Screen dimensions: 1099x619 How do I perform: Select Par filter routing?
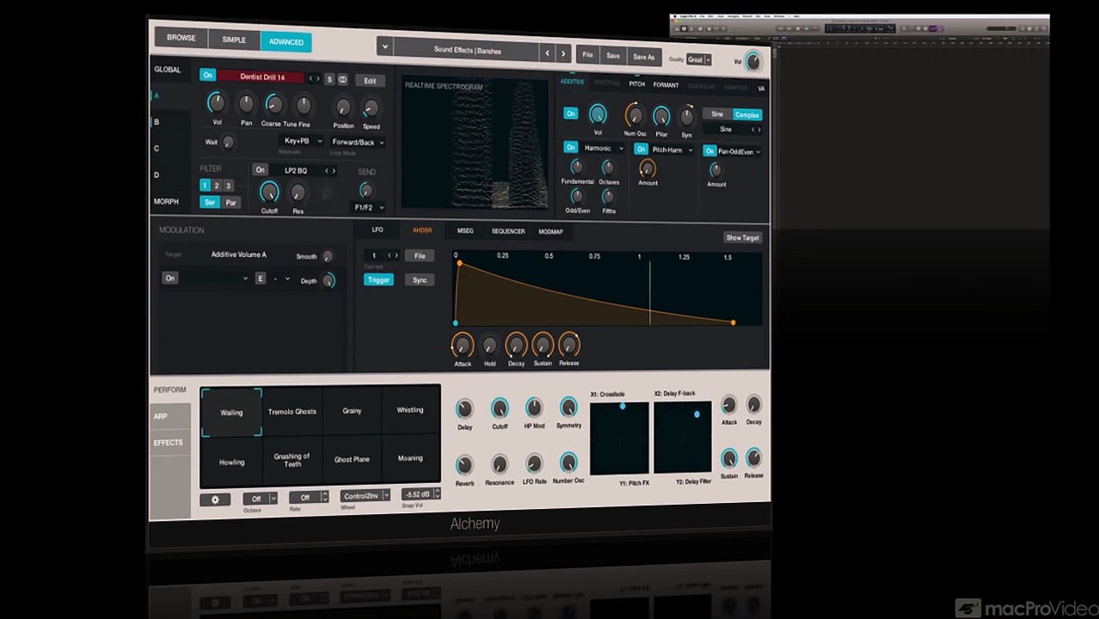click(x=230, y=203)
